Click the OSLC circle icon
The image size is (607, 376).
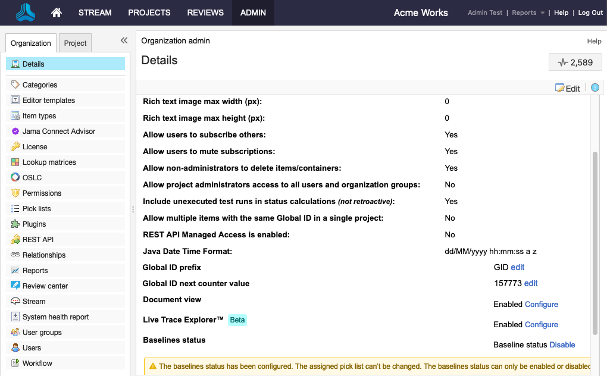point(15,177)
